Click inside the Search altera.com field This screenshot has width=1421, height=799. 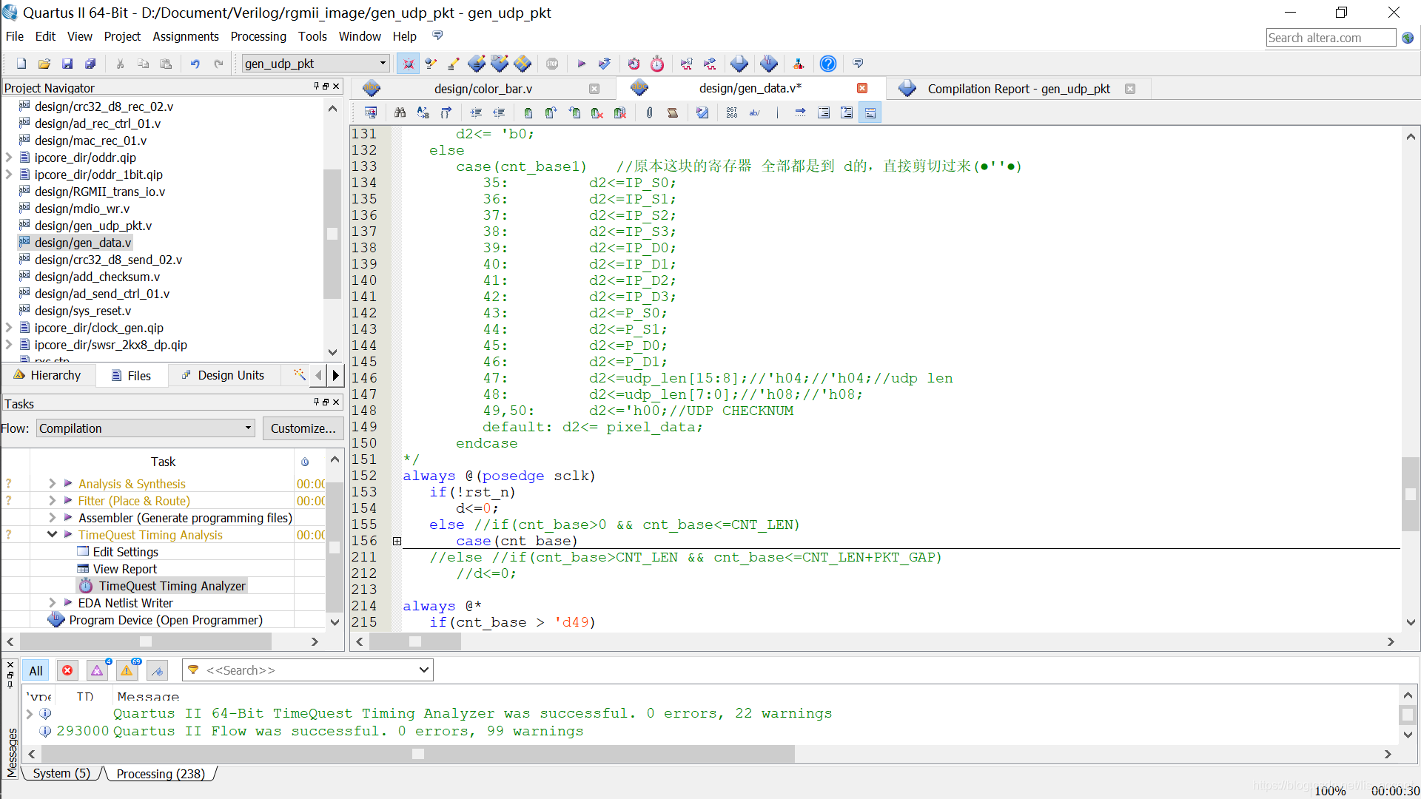pyautogui.click(x=1331, y=38)
